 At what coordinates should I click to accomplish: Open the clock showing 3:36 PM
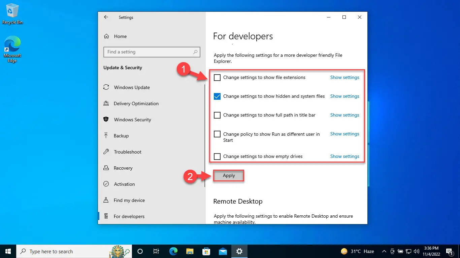[x=431, y=251]
